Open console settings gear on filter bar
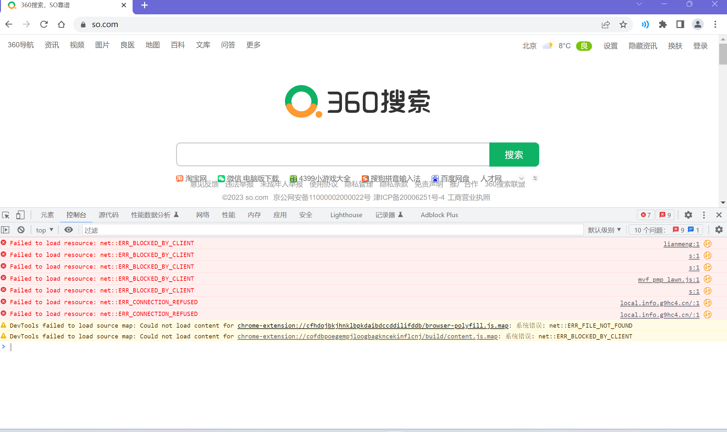 click(x=719, y=230)
